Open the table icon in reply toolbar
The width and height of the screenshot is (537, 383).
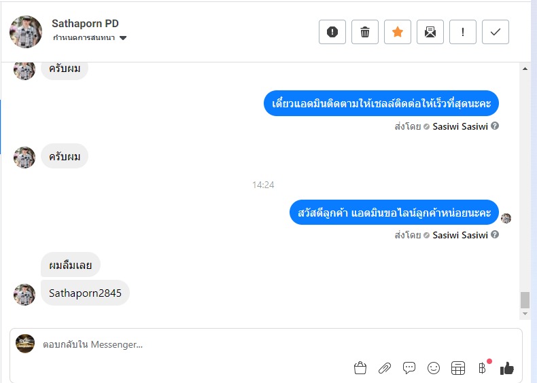[458, 368]
